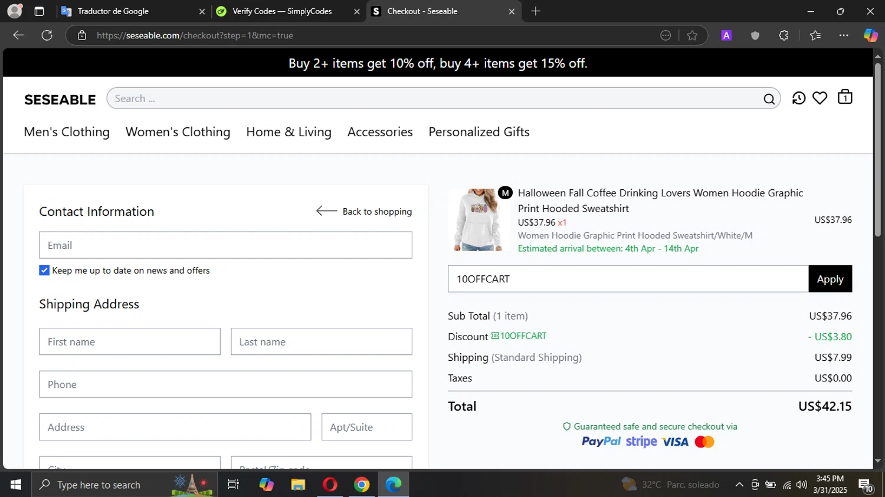Open Copilot app on taskbar
The height and width of the screenshot is (497, 885).
pos(266,485)
